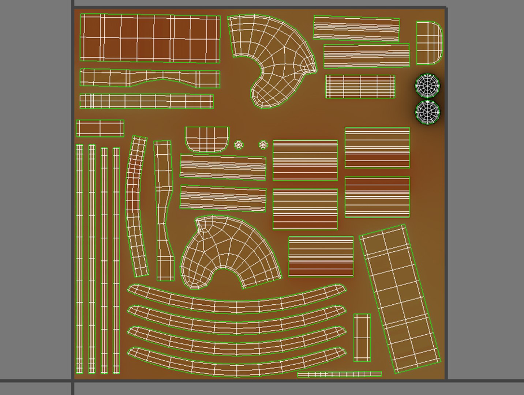Select the very thin short horizontal UV strip

click(x=339, y=374)
